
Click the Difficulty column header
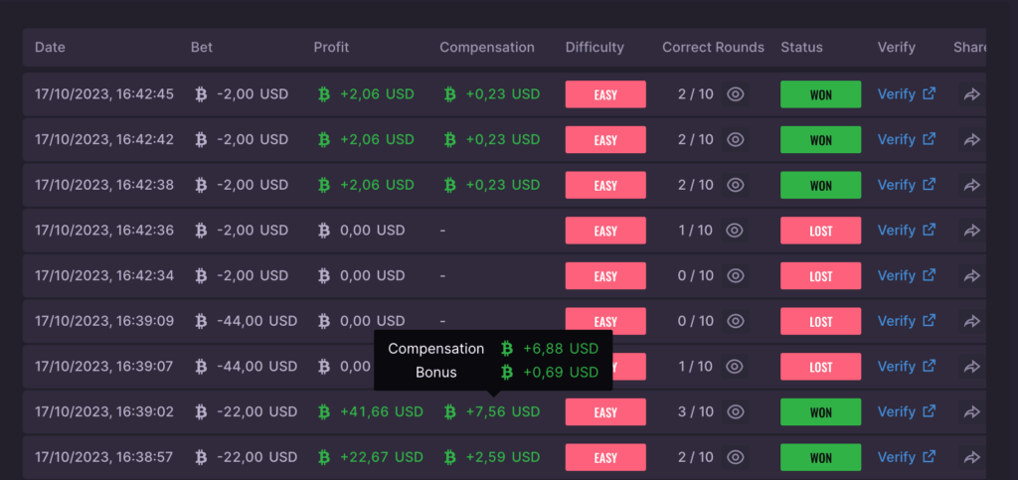point(594,48)
